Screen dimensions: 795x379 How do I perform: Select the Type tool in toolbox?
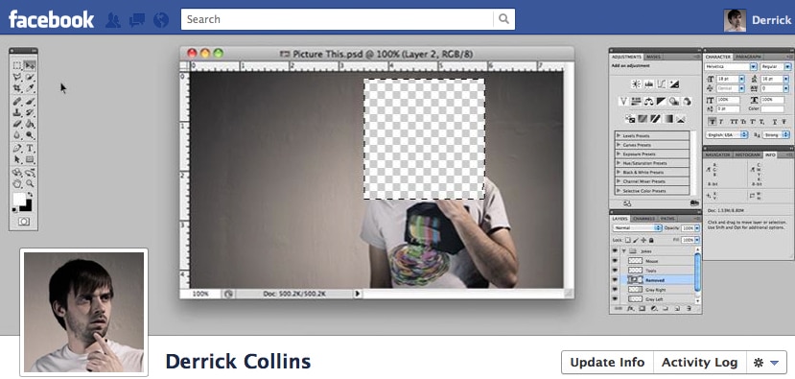click(30, 148)
